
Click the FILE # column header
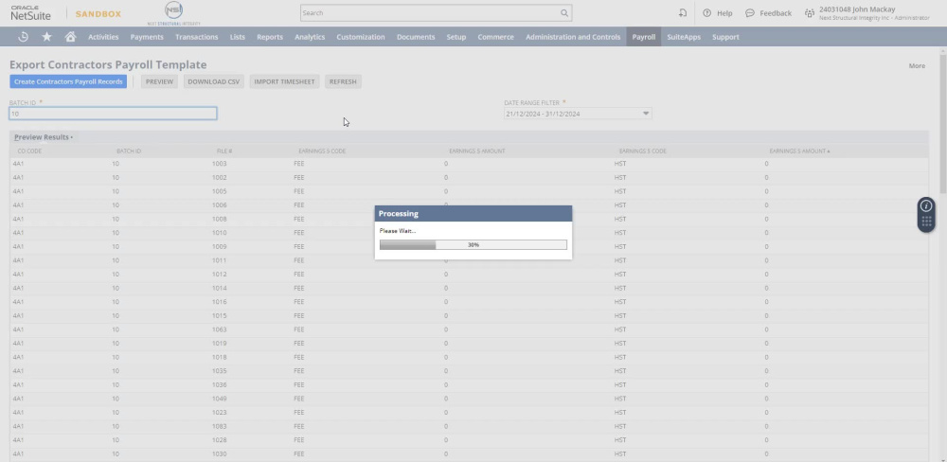point(224,151)
